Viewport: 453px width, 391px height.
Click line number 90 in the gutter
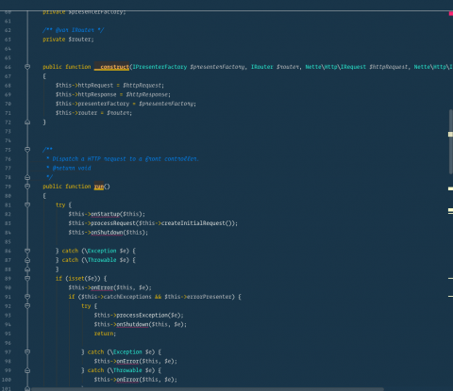point(8,287)
